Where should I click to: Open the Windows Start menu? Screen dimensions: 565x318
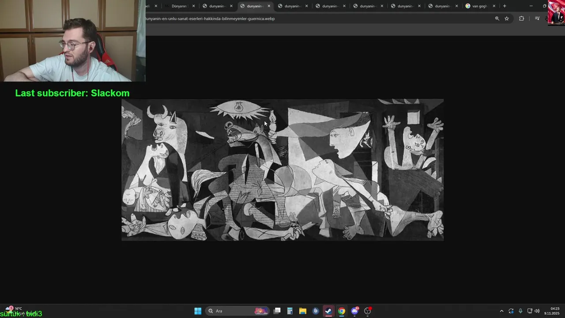198,311
